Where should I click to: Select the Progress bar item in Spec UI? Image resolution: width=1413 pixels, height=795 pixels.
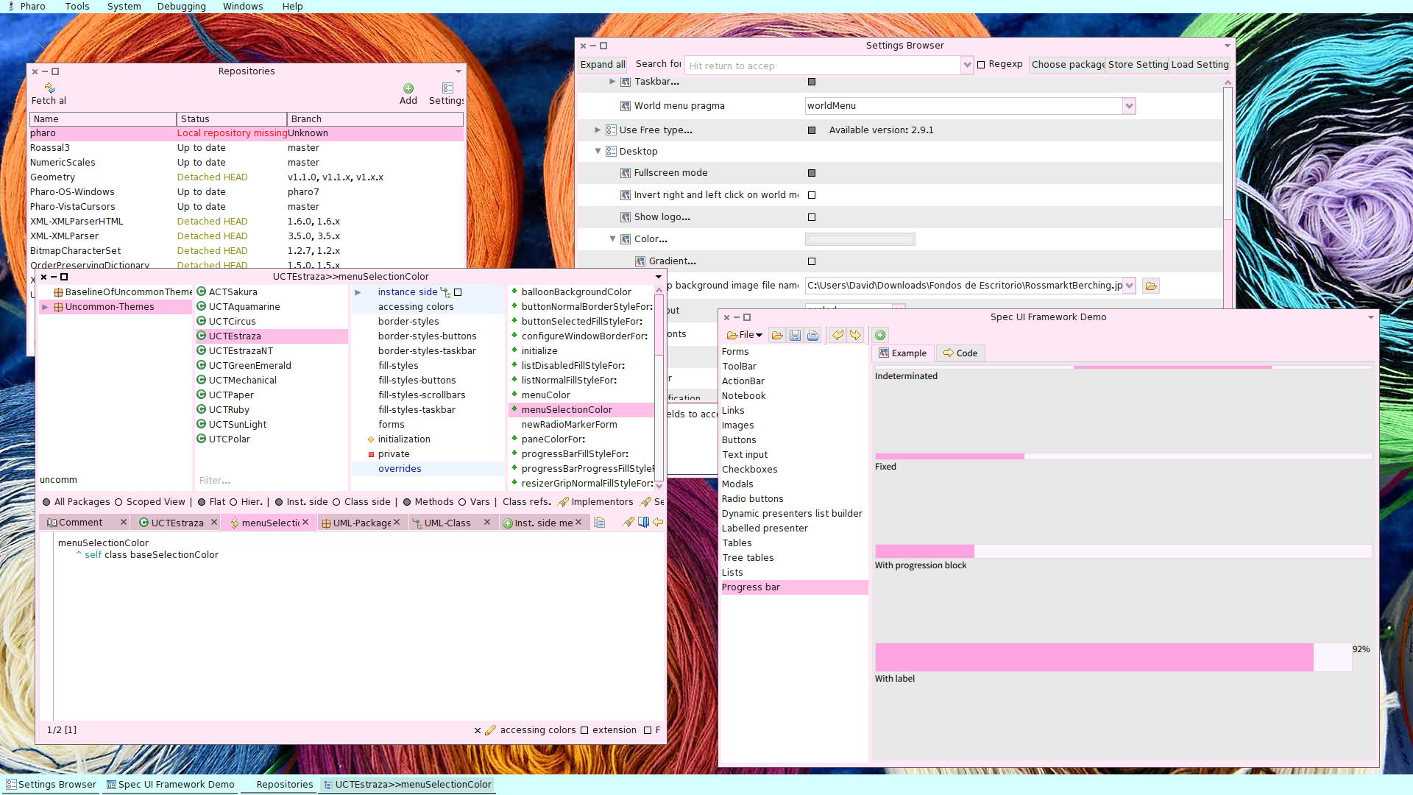pos(752,586)
